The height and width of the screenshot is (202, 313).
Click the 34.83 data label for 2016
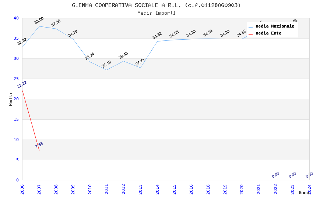coord(191,33)
